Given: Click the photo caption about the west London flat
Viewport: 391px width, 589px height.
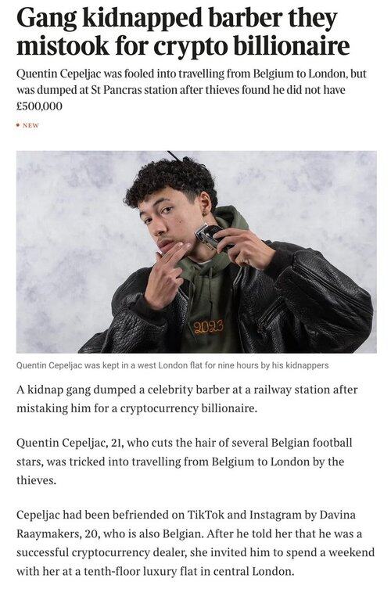Looking at the screenshot, I should [x=172, y=365].
